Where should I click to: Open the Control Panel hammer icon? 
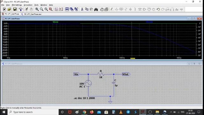pos(20,9)
